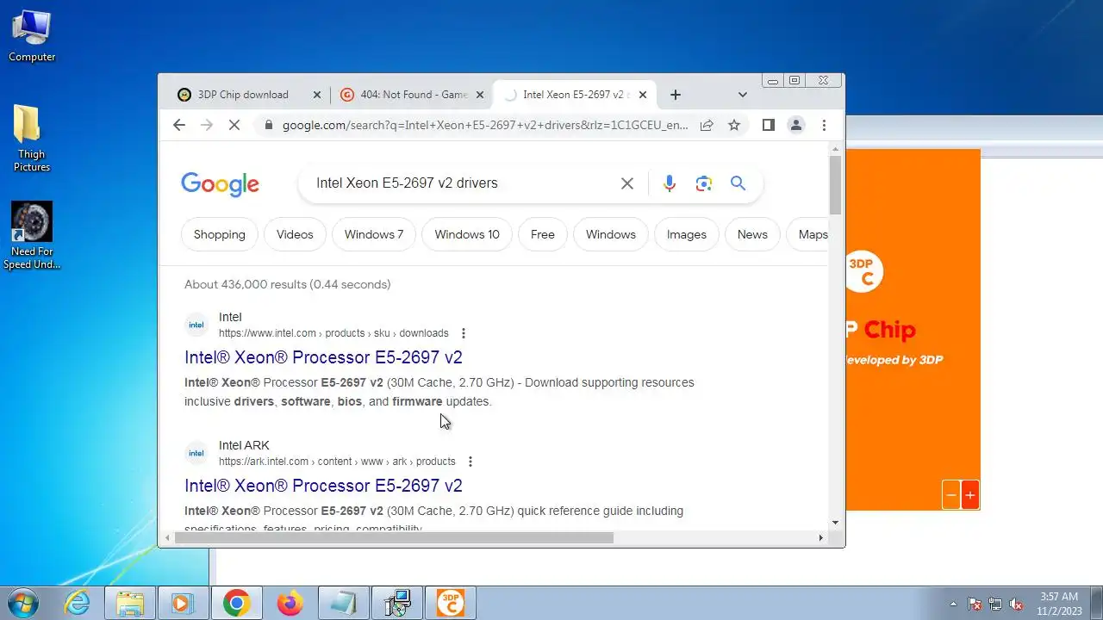Click the plus button in 3DP Chip window
This screenshot has width=1103, height=620.
click(x=970, y=495)
